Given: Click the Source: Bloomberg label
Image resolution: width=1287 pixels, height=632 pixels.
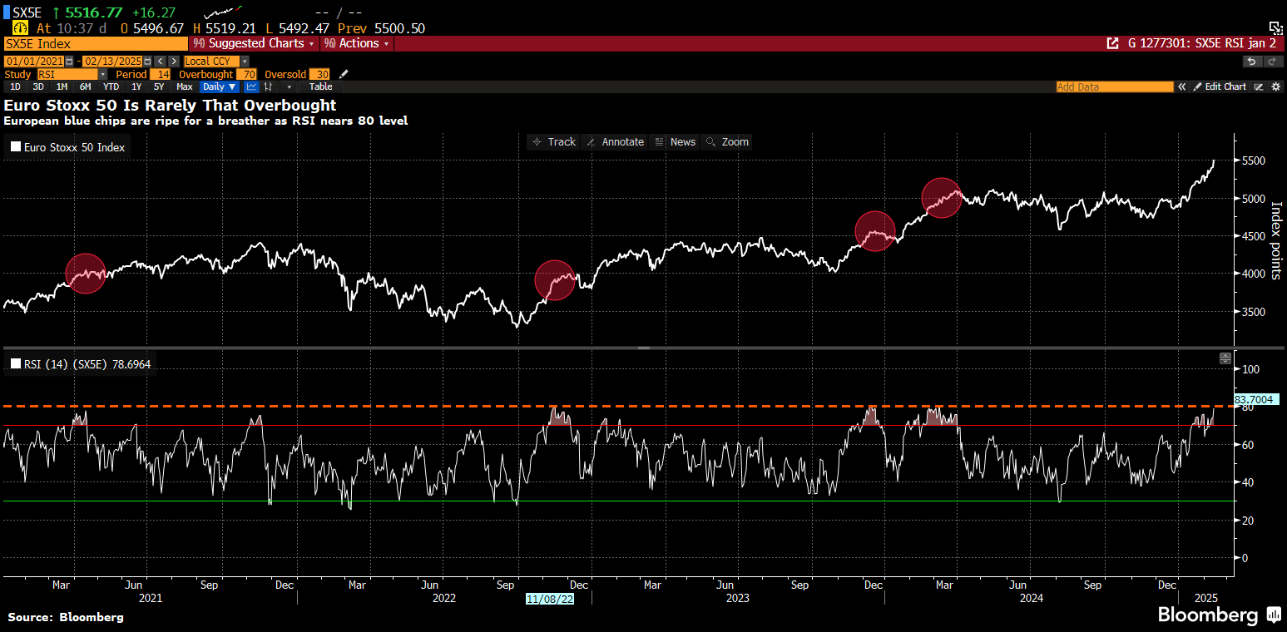Looking at the screenshot, I should click(x=66, y=617).
